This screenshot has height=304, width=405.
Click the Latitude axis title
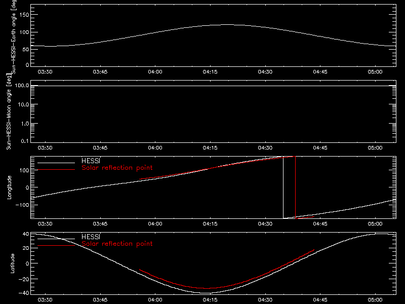[x=12, y=263]
